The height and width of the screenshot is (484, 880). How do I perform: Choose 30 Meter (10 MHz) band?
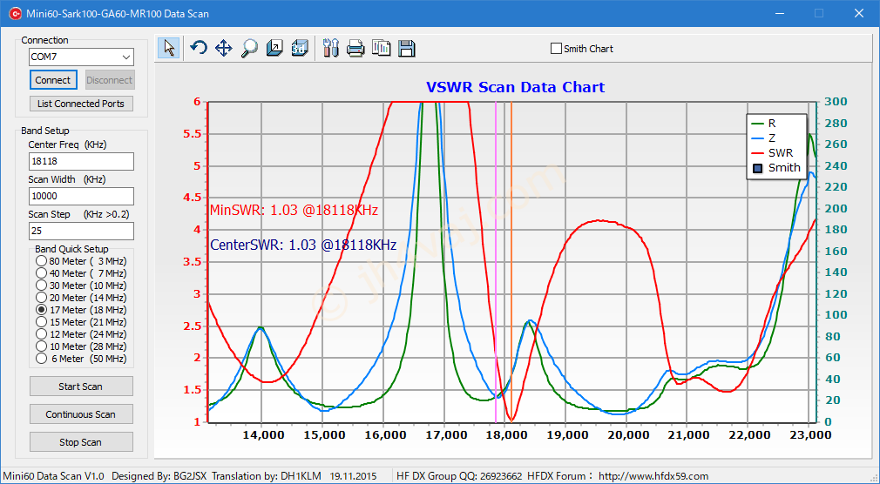coord(41,286)
